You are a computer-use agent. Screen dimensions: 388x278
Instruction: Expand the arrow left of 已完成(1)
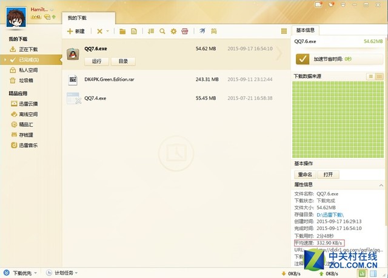[x=5, y=59]
